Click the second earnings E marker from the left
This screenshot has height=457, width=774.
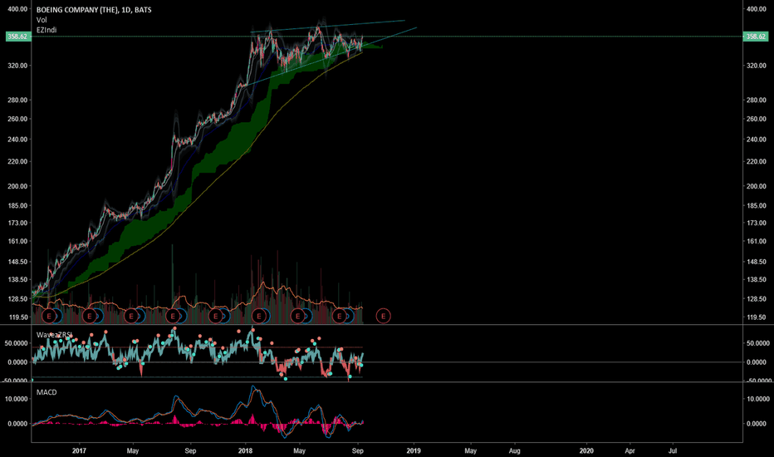click(90, 316)
